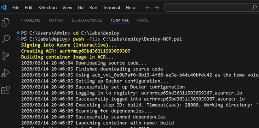The image size is (259, 128).
Task: Open the Selection menu
Action: pyautogui.click(x=47, y=7)
